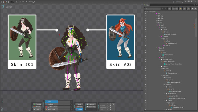Expand the f-leg slot node
Screen dimensions: 198x112
tap(157, 20)
